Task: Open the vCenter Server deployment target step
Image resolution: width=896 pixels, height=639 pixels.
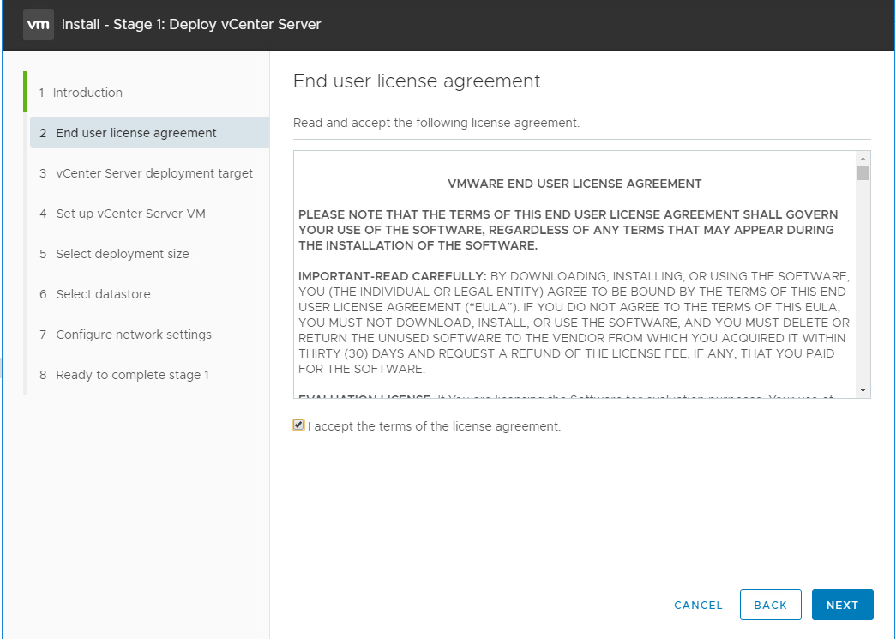Action: point(154,173)
